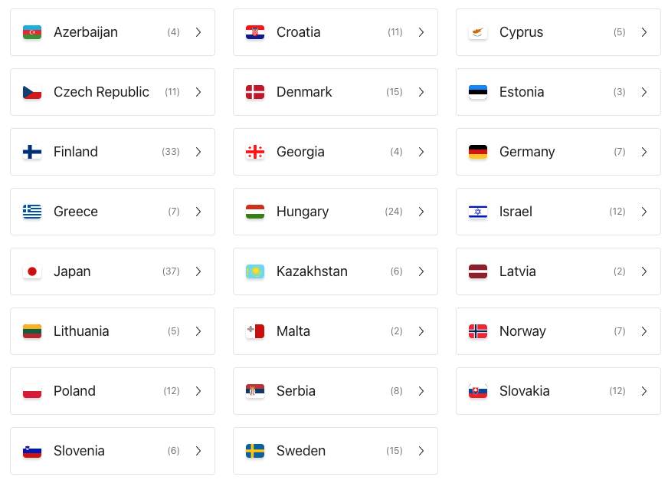The image size is (668, 480).
Task: Open the Lithuania country entry
Action: click(x=113, y=331)
